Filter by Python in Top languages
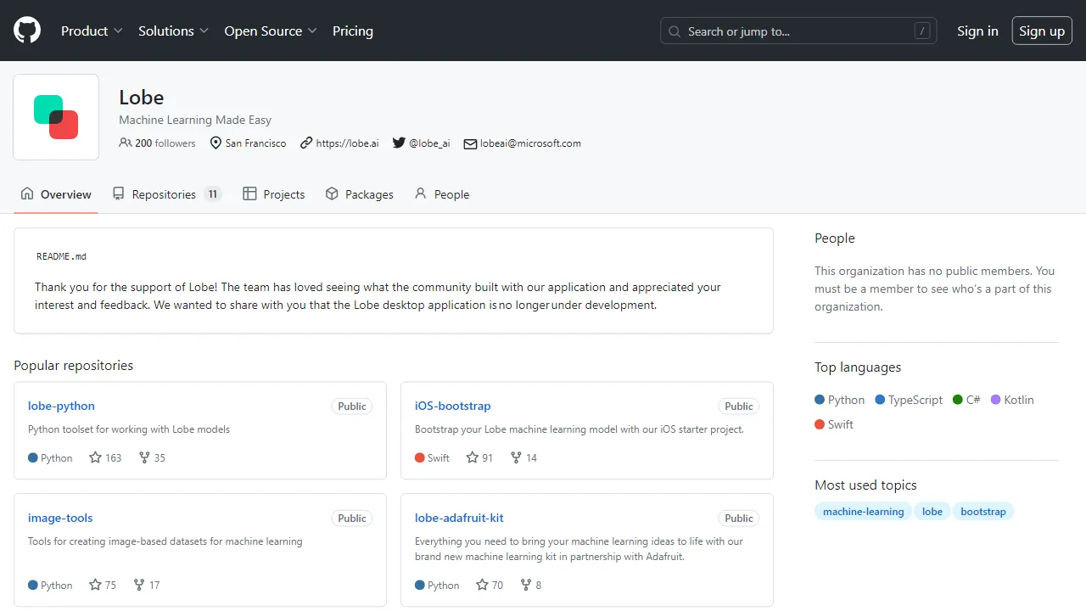The height and width of the screenshot is (611, 1086). pyautogui.click(x=840, y=400)
